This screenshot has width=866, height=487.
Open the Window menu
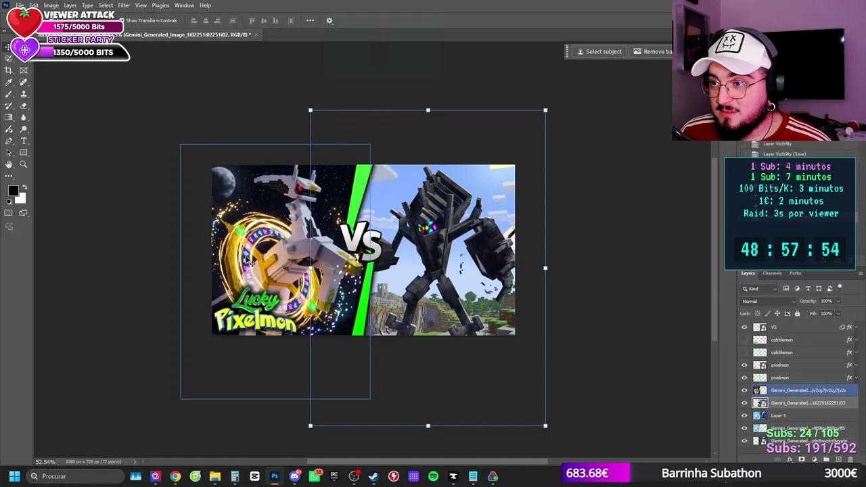coord(184,5)
